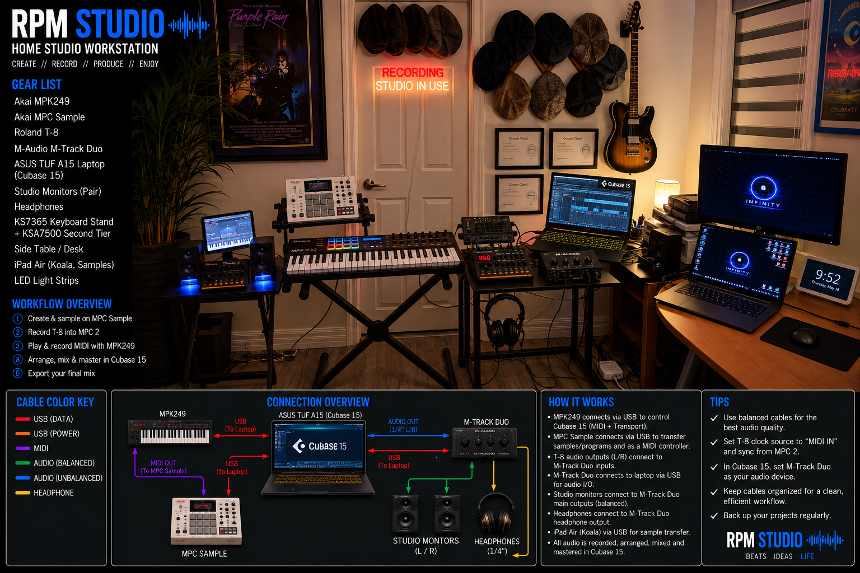Select 'Roland T-8' in the gear list

(36, 133)
